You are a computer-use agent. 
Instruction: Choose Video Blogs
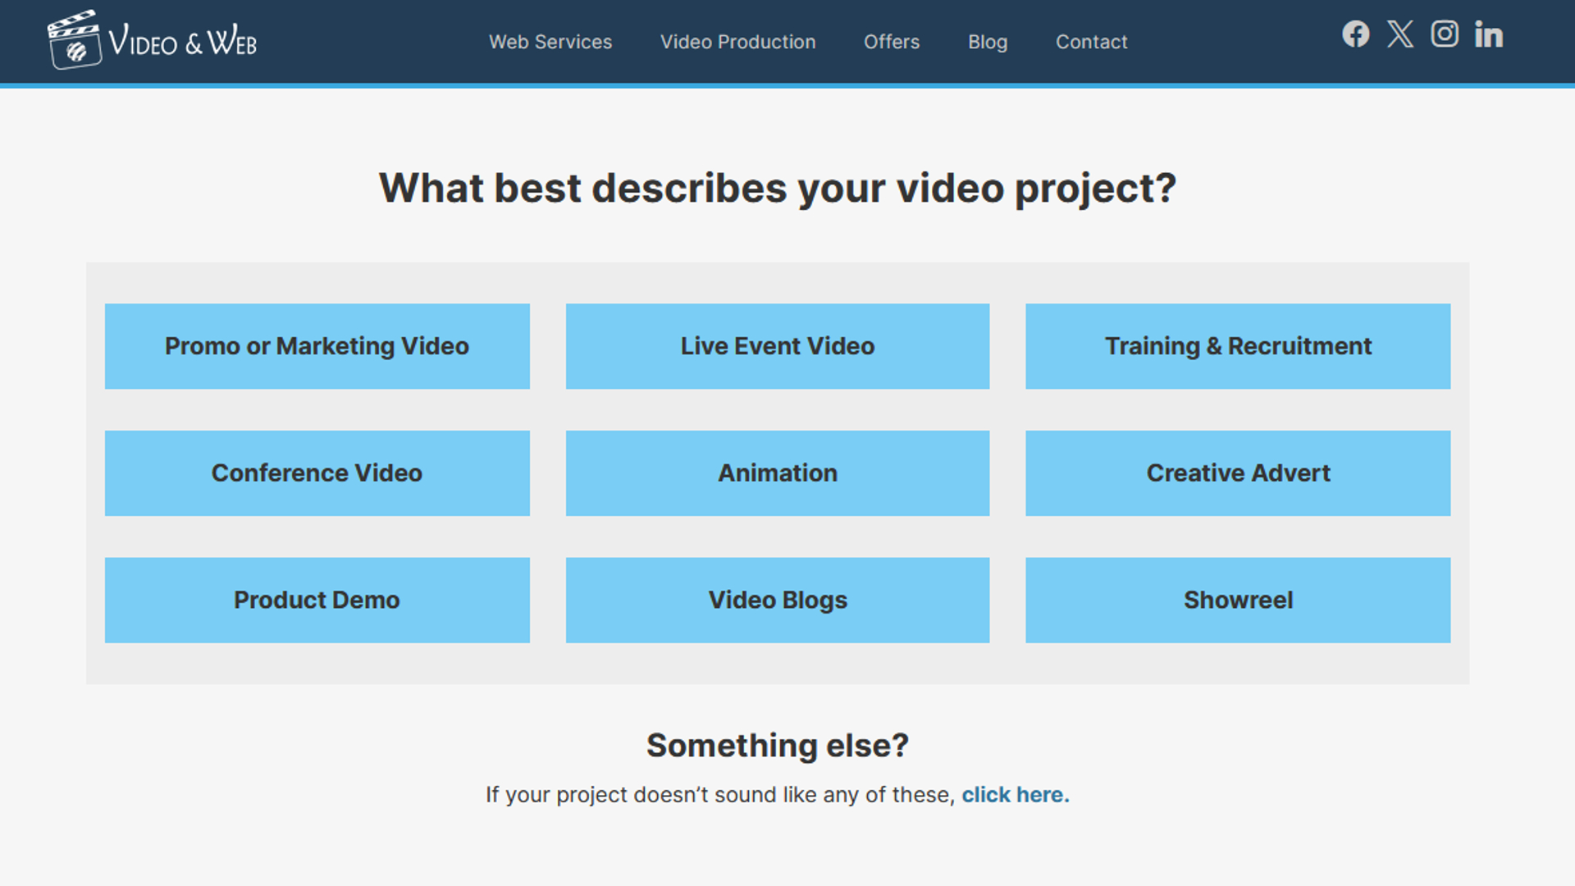778,601
